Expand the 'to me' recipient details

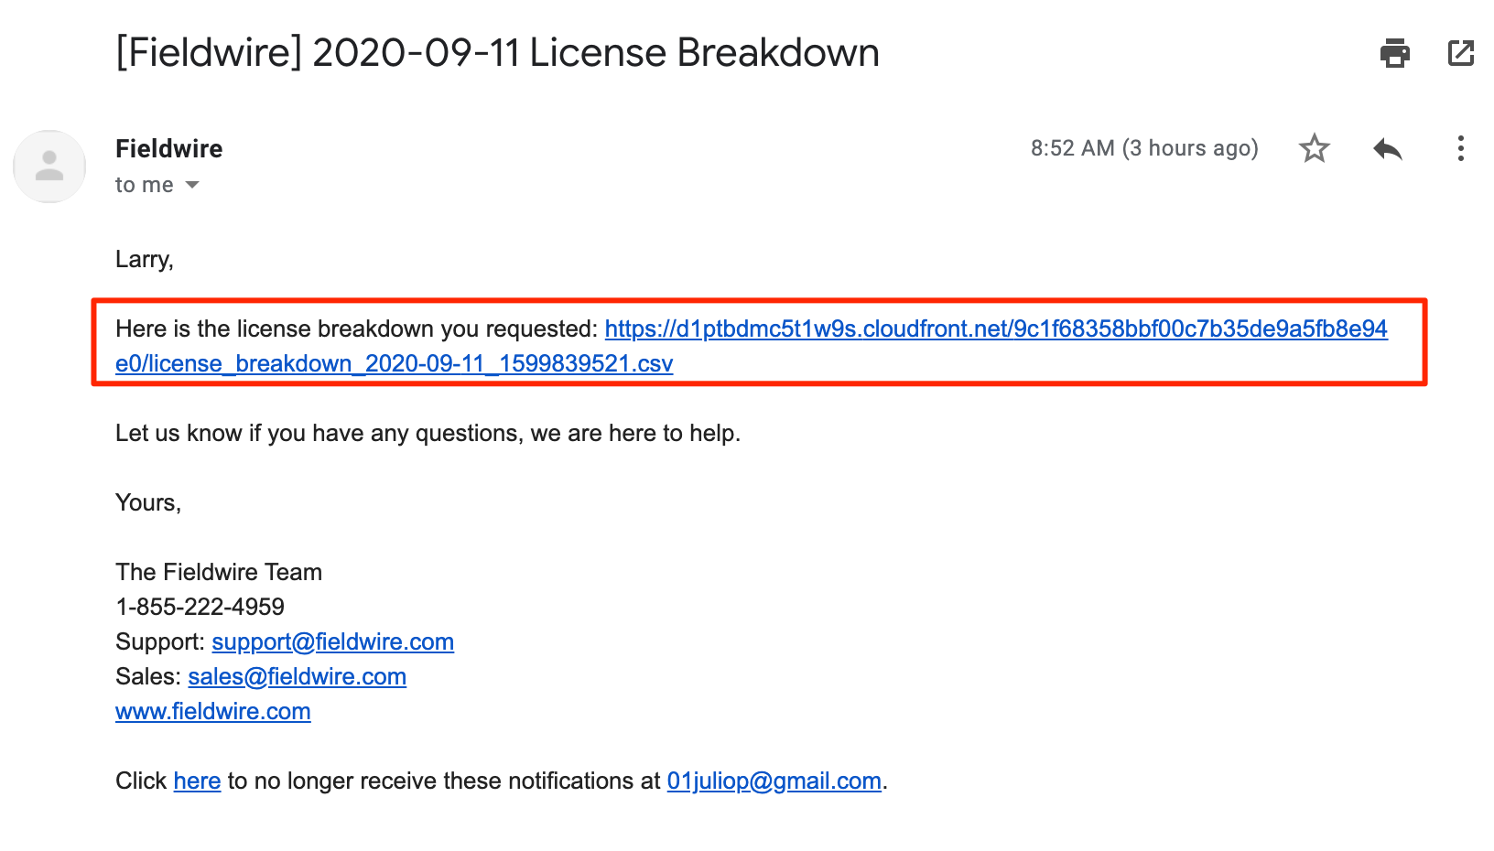pyautogui.click(x=192, y=185)
